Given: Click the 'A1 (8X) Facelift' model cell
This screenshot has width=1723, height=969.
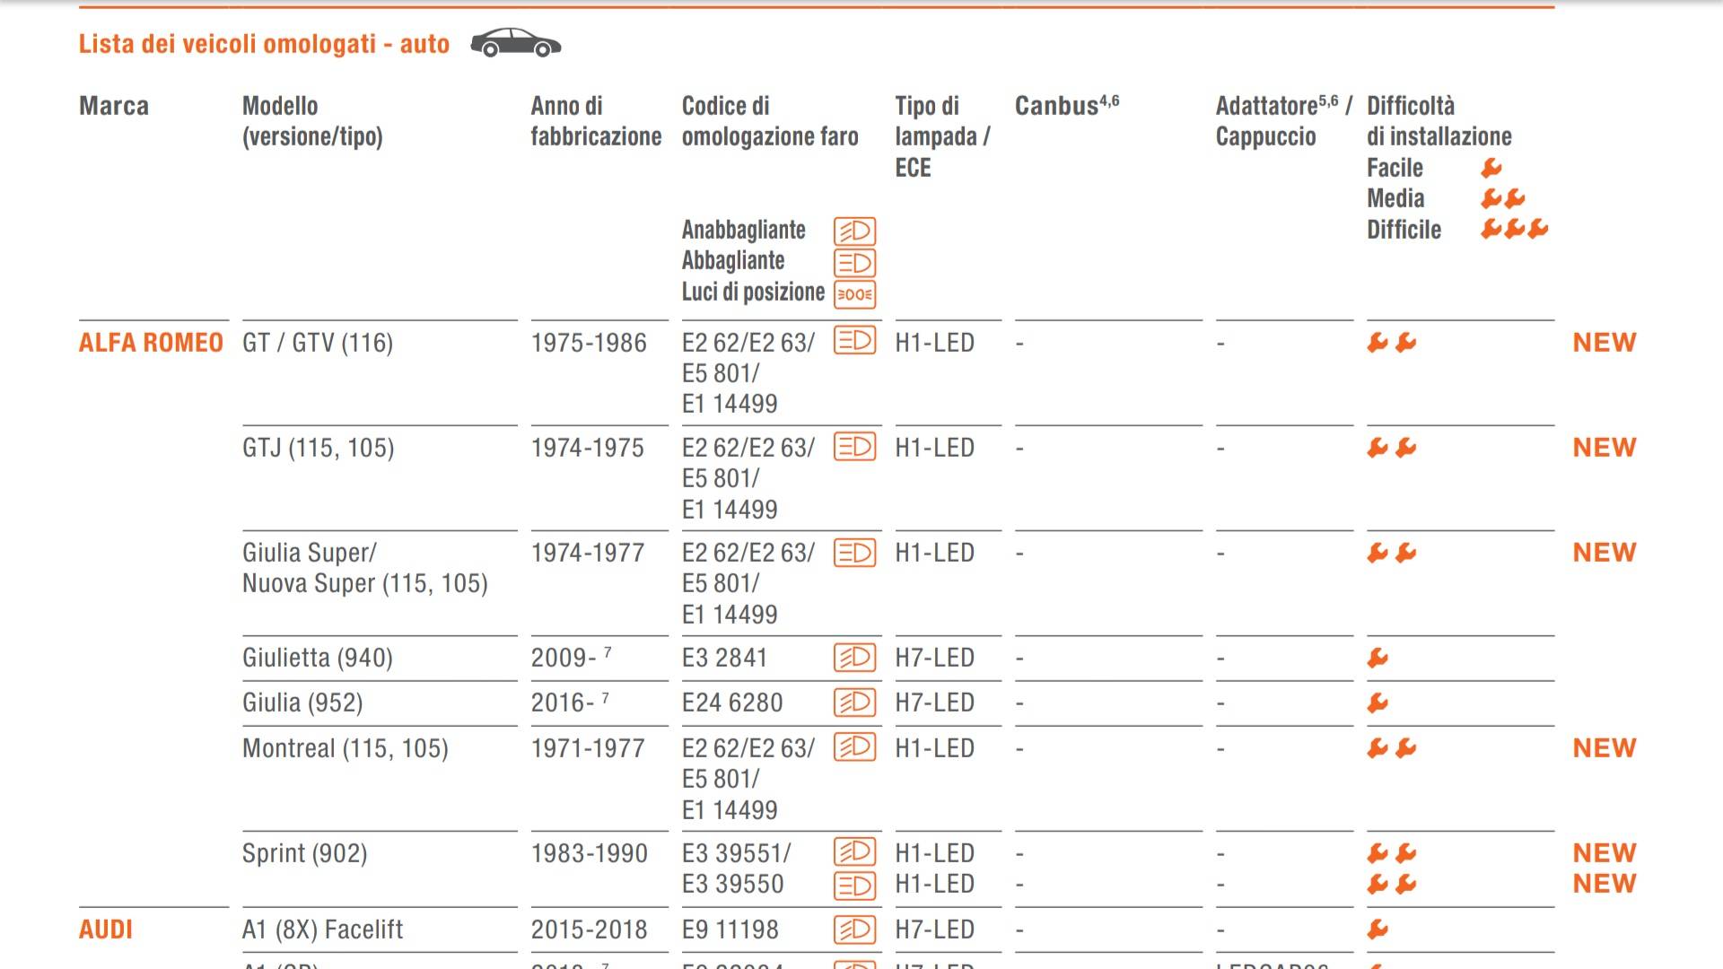Looking at the screenshot, I should click(x=323, y=930).
